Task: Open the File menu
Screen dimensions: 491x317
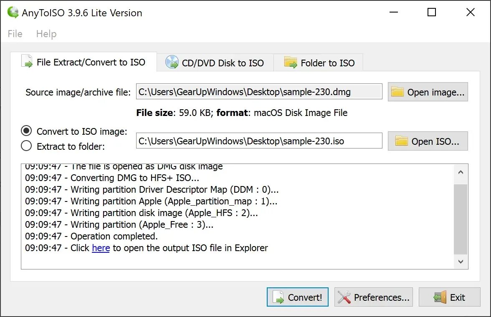Action: click(x=15, y=33)
